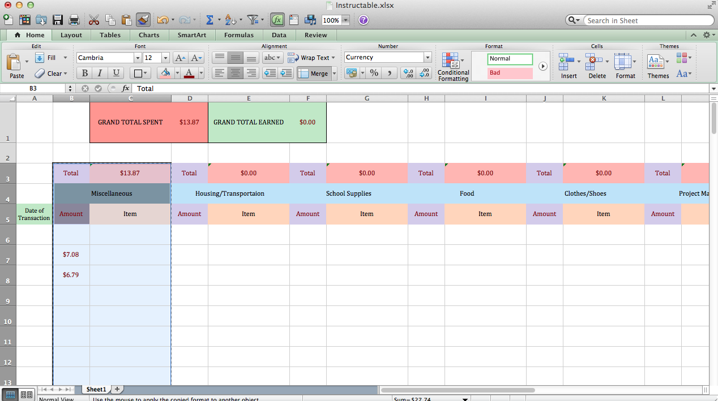Click the Search in Sheet field
The height and width of the screenshot is (401, 718).
click(x=649, y=20)
